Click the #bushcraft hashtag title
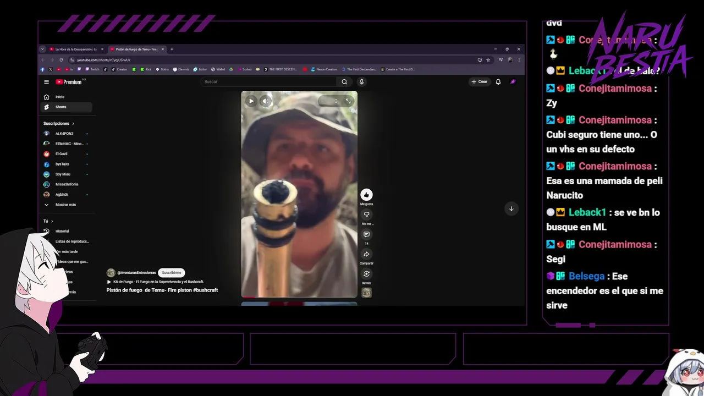704x396 pixels. pyautogui.click(x=206, y=290)
